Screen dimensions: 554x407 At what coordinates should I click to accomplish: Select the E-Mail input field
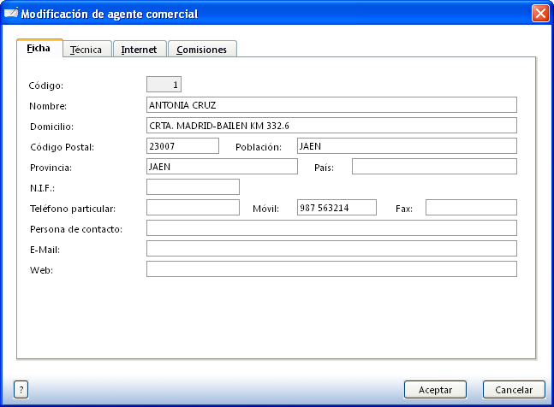click(331, 249)
